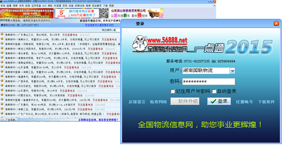This screenshot has height=145, width=282.
Task: Open the truck trade-in advertisement banner
Action: [137, 13]
